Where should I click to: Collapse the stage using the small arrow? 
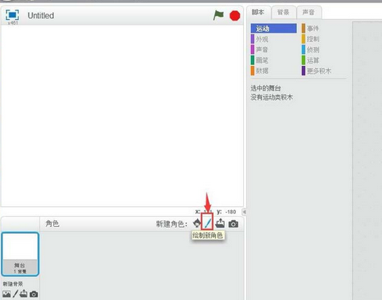[x=245, y=212]
